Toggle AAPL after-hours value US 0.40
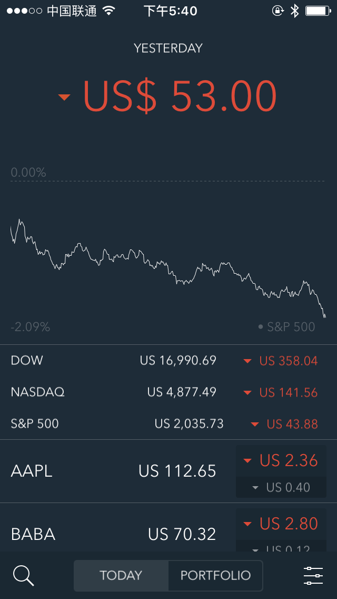Image resolution: width=337 pixels, height=599 pixels. click(281, 487)
